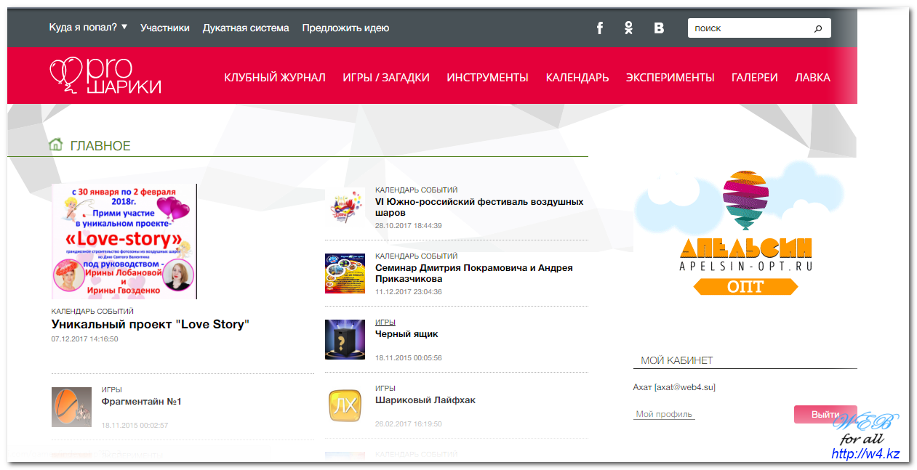Screen dimensions: 917x470
Task: Open the Уникальный проект "Love Story" headline
Action: 151,324
